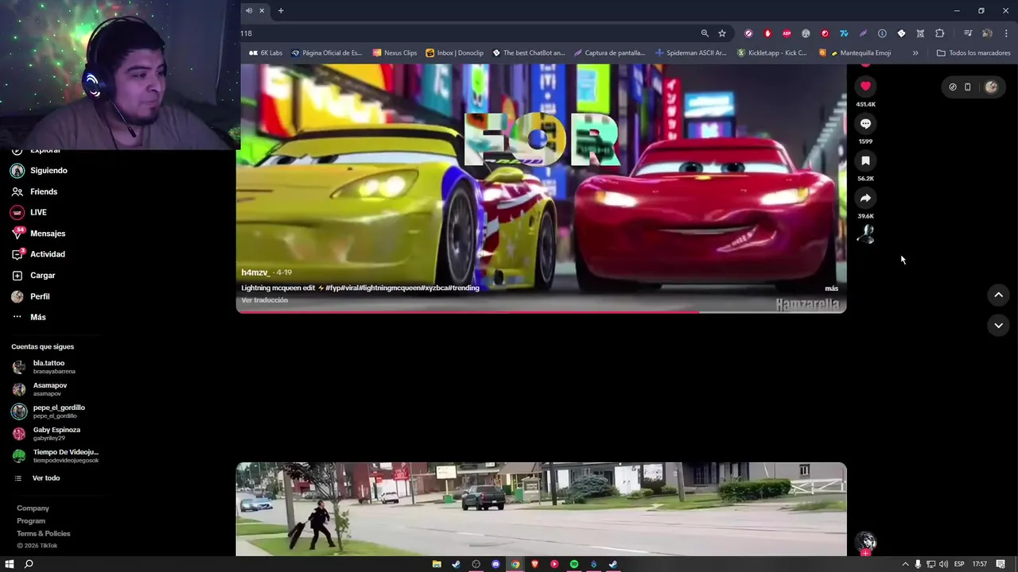
Task: Open followed account pepe_el_gordillo
Action: tap(49, 412)
